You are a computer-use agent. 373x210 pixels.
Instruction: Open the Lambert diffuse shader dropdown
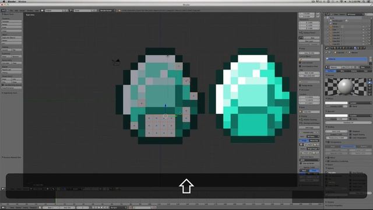click(x=360, y=103)
